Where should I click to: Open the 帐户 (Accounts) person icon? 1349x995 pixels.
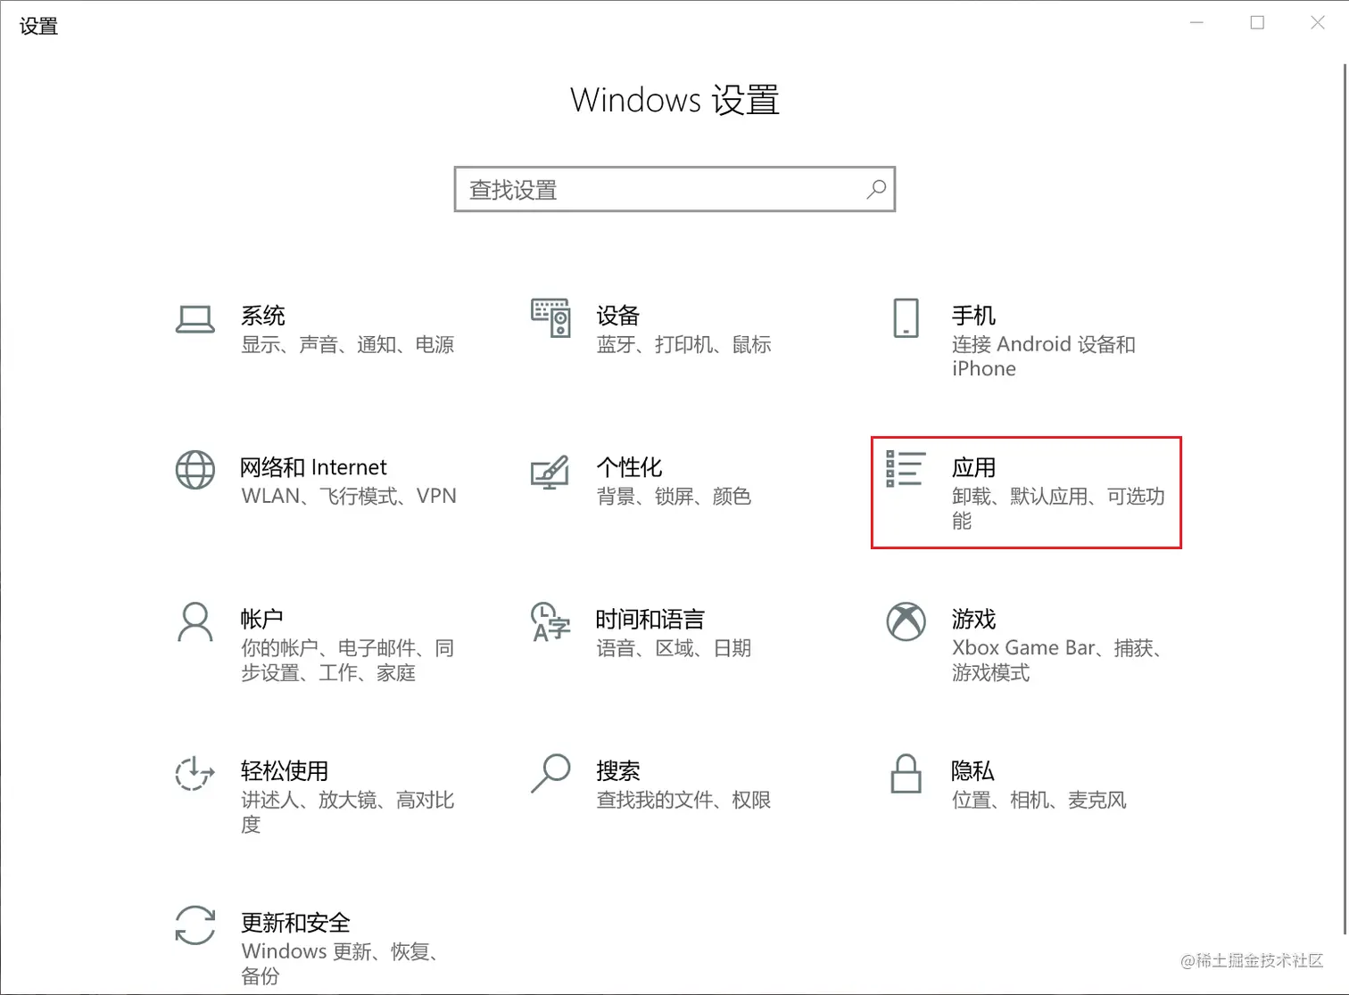(194, 621)
